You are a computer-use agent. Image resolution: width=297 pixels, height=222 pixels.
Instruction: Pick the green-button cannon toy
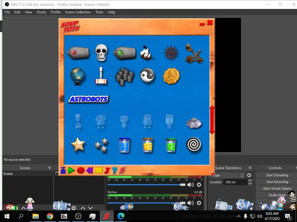(125, 53)
